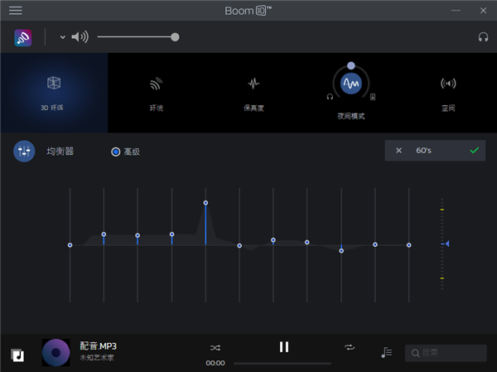Confirm the 60's preset with green checkmark

[474, 151]
